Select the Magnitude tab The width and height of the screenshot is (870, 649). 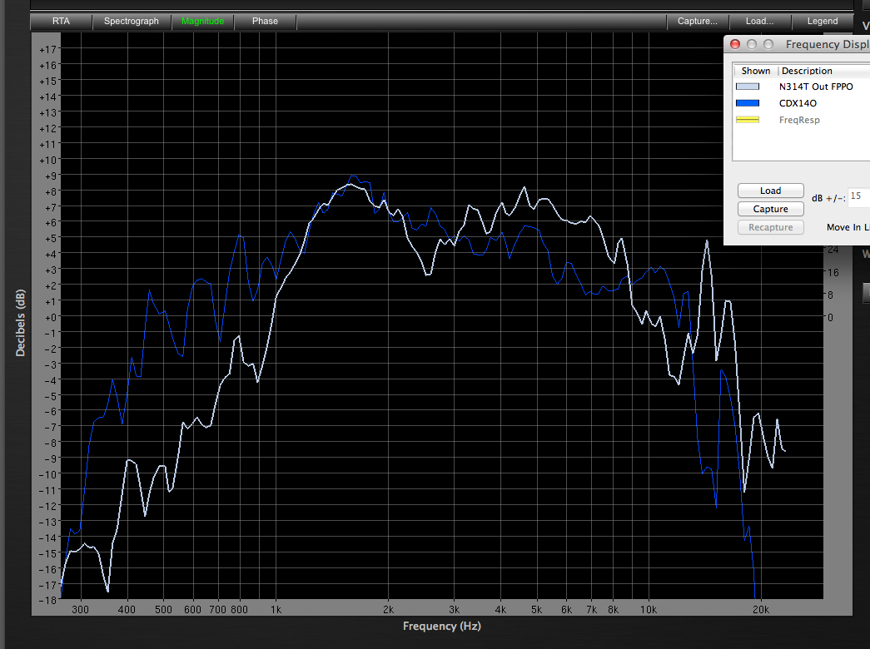(x=202, y=21)
